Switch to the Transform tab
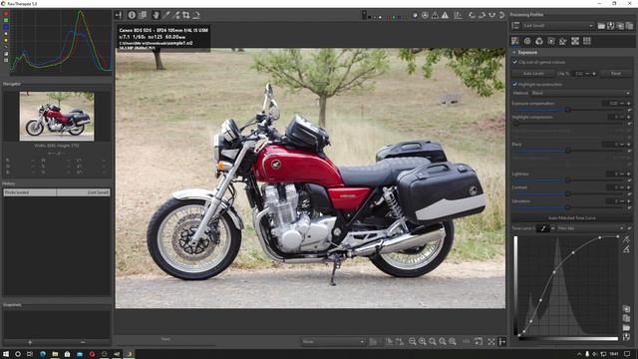Viewport: 638px width, 359px height. coord(563,41)
